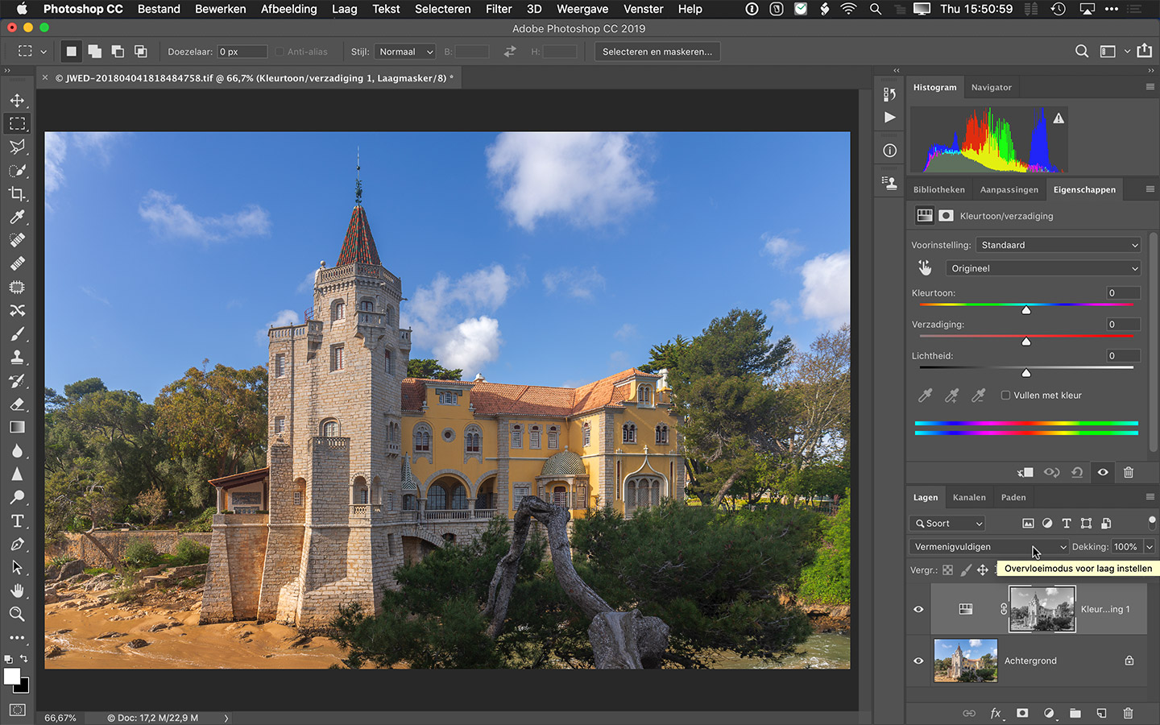Switch to the Kanalen tab
Viewport: 1160px width, 725px height.
coord(968,498)
